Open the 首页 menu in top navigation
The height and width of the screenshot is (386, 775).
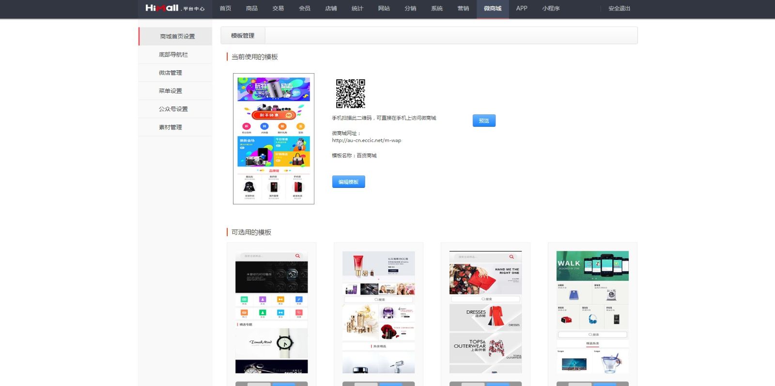point(225,8)
